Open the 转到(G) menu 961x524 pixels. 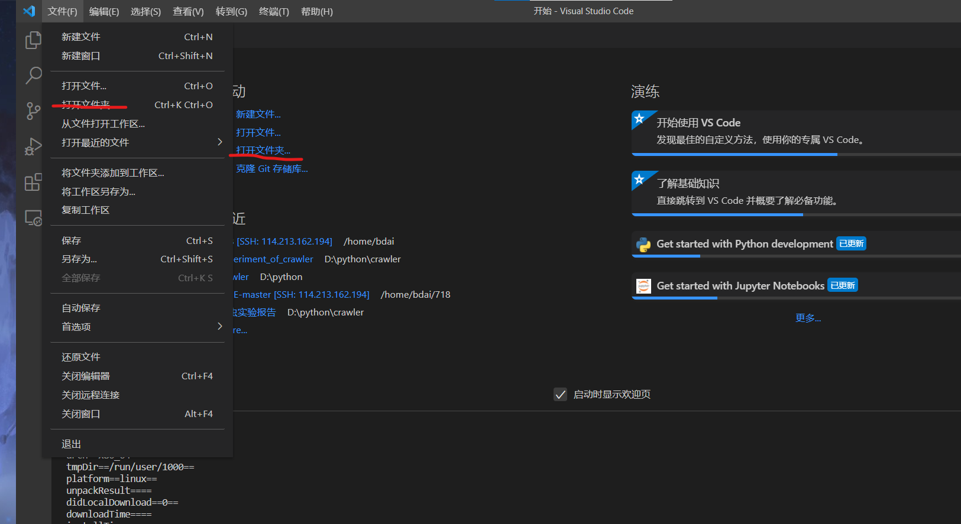tap(231, 11)
